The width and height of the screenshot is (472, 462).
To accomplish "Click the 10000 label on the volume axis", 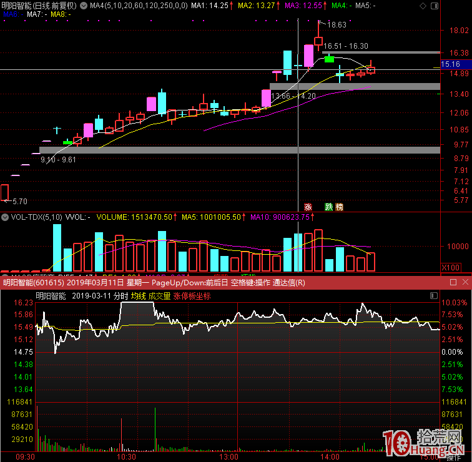I will pos(458,246).
